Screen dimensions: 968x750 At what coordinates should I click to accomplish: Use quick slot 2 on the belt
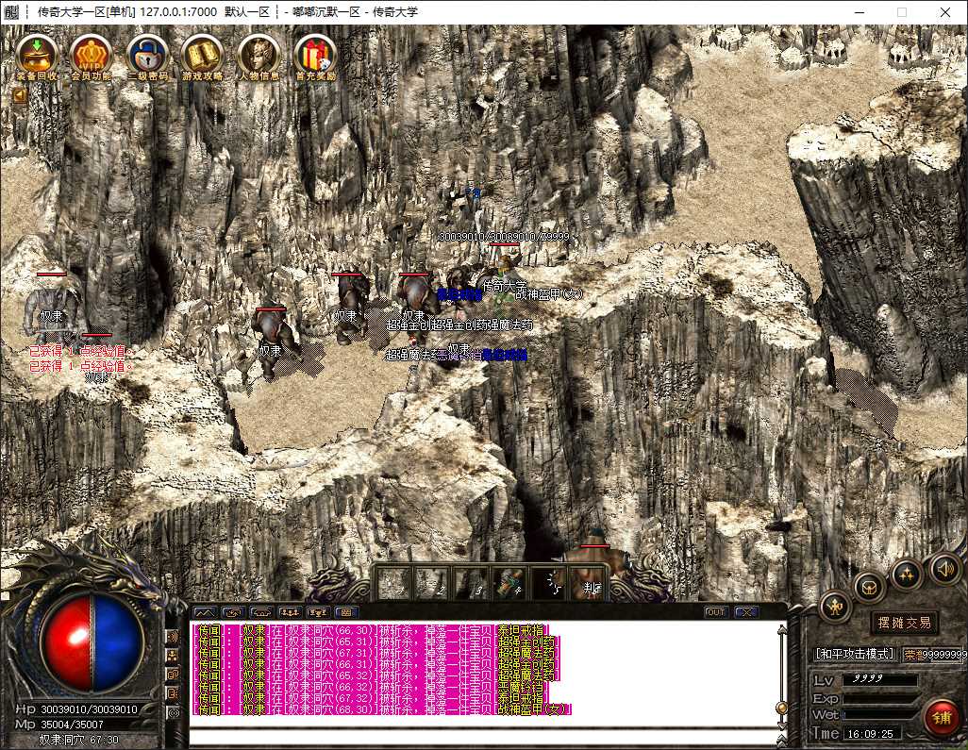[x=432, y=583]
